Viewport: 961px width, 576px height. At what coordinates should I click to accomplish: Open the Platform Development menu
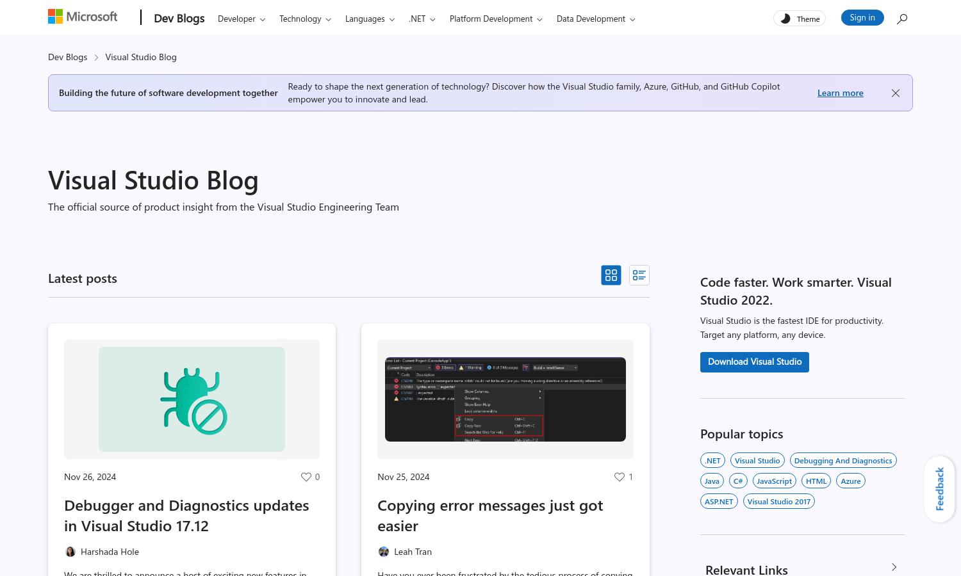click(x=495, y=19)
